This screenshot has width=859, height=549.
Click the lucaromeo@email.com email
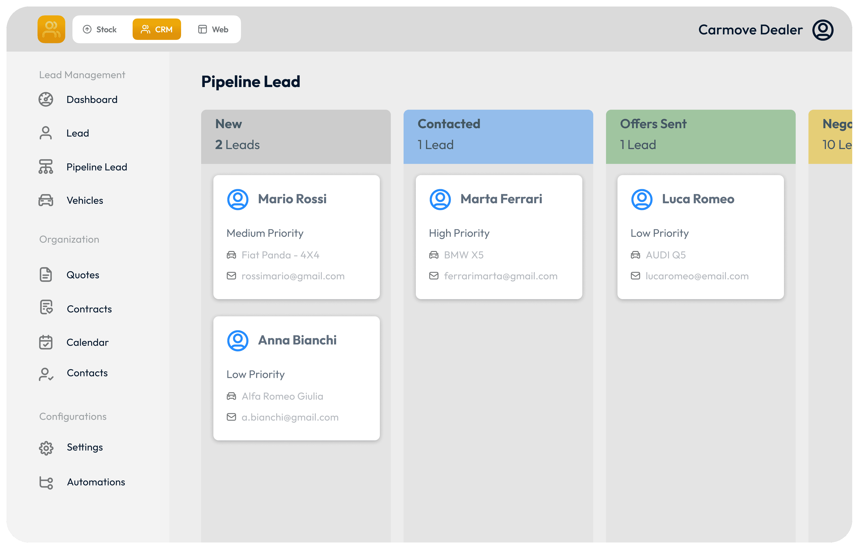697,276
